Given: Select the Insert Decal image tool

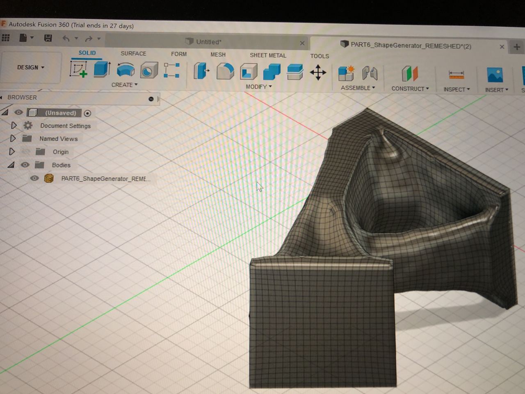Looking at the screenshot, I should (495, 76).
